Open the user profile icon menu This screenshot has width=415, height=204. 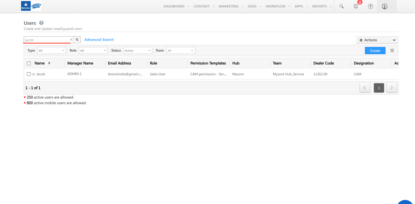(385, 7)
